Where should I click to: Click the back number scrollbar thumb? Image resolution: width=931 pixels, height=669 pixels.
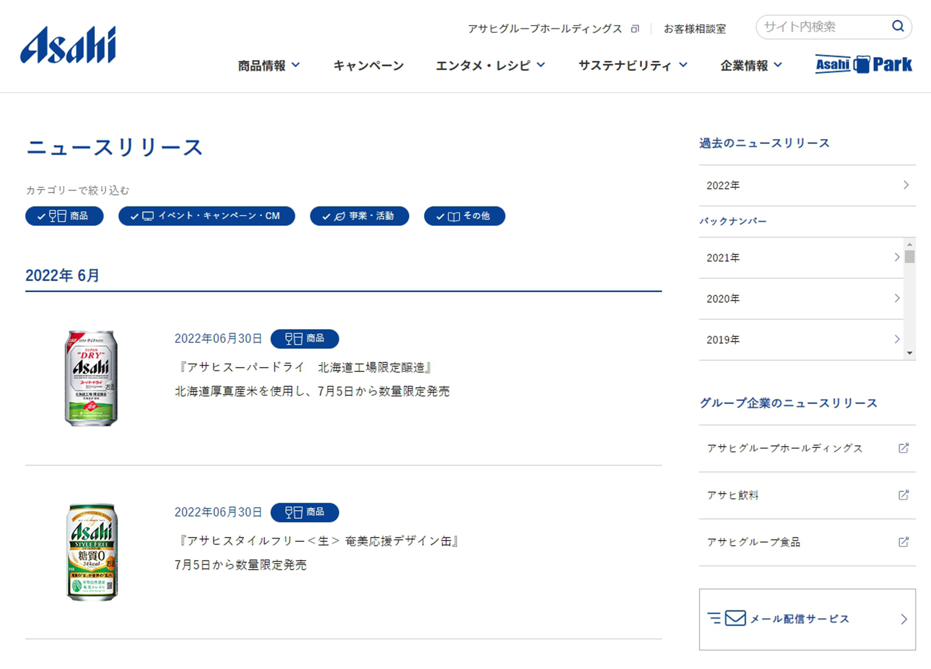[x=909, y=256]
